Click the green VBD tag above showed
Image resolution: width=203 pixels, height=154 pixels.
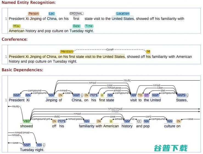point(26,121)
